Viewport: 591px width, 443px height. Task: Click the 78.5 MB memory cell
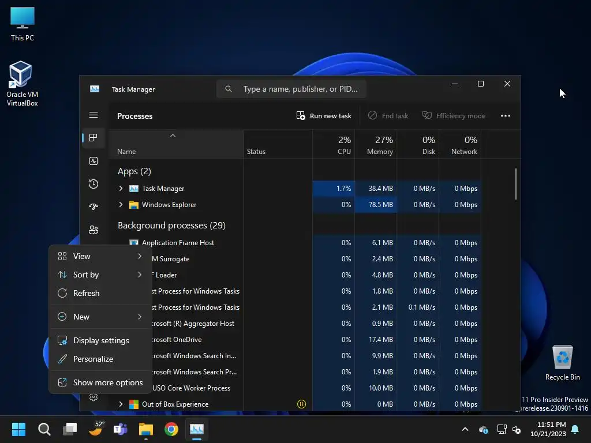[376, 205]
